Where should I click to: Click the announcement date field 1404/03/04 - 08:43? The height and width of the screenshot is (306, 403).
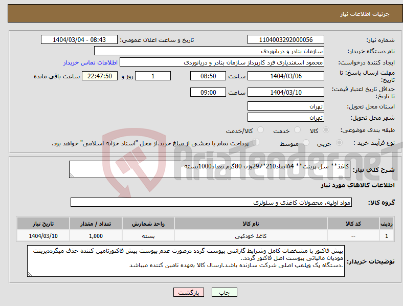pyautogui.click(x=79, y=39)
